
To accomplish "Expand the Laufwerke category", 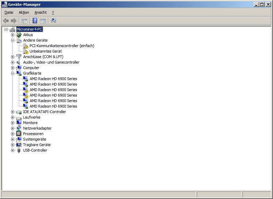I will 13,117.
